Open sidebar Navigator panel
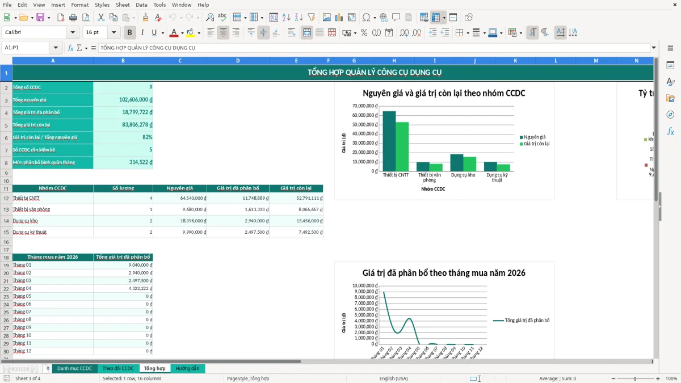 click(670, 115)
